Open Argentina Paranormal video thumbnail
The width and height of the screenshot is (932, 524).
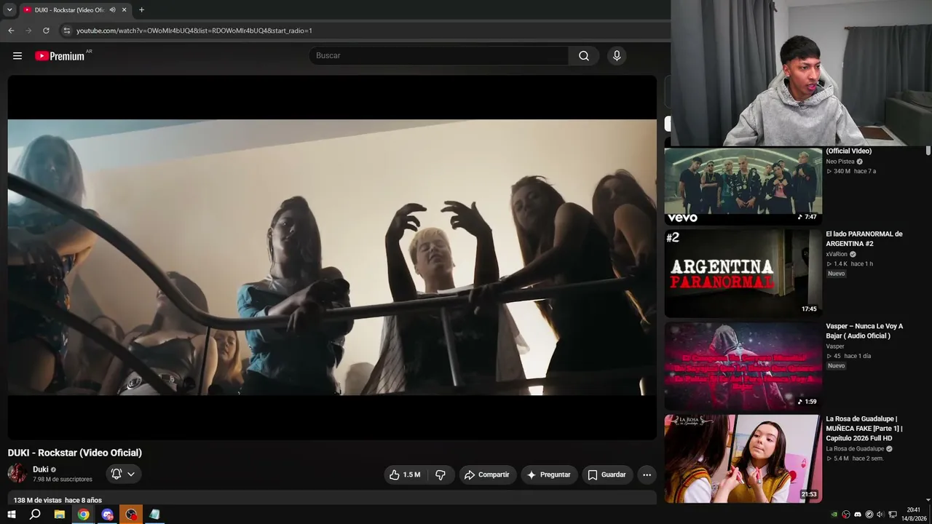click(x=743, y=274)
